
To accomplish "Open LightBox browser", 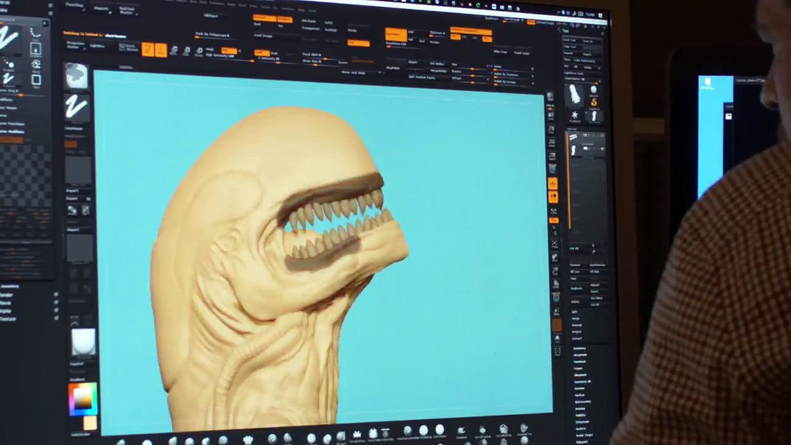I will click(97, 46).
